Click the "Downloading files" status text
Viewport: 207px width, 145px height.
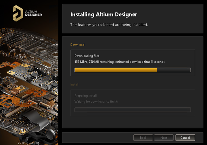point(87,56)
